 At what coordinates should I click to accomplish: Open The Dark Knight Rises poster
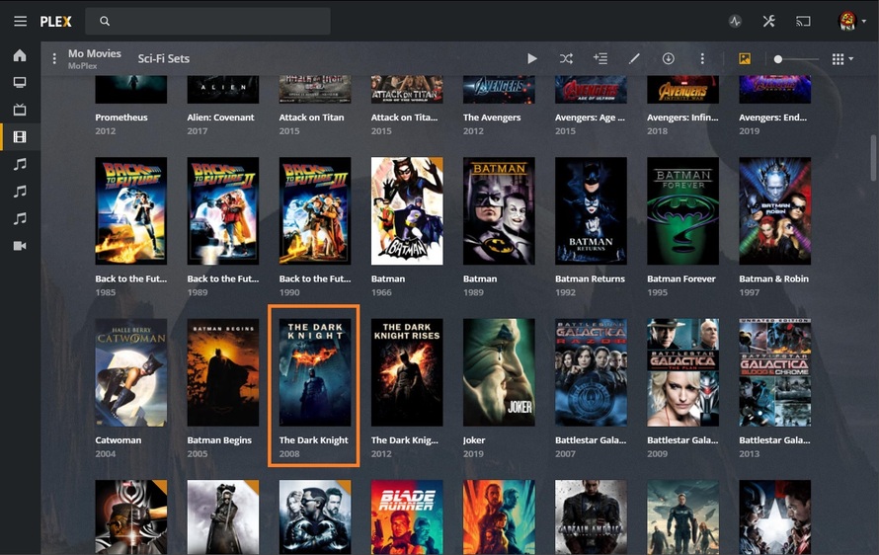click(407, 372)
